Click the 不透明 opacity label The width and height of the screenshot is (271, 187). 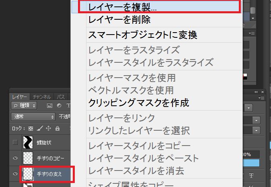(64, 117)
